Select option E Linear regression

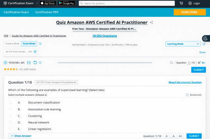coord(10,129)
